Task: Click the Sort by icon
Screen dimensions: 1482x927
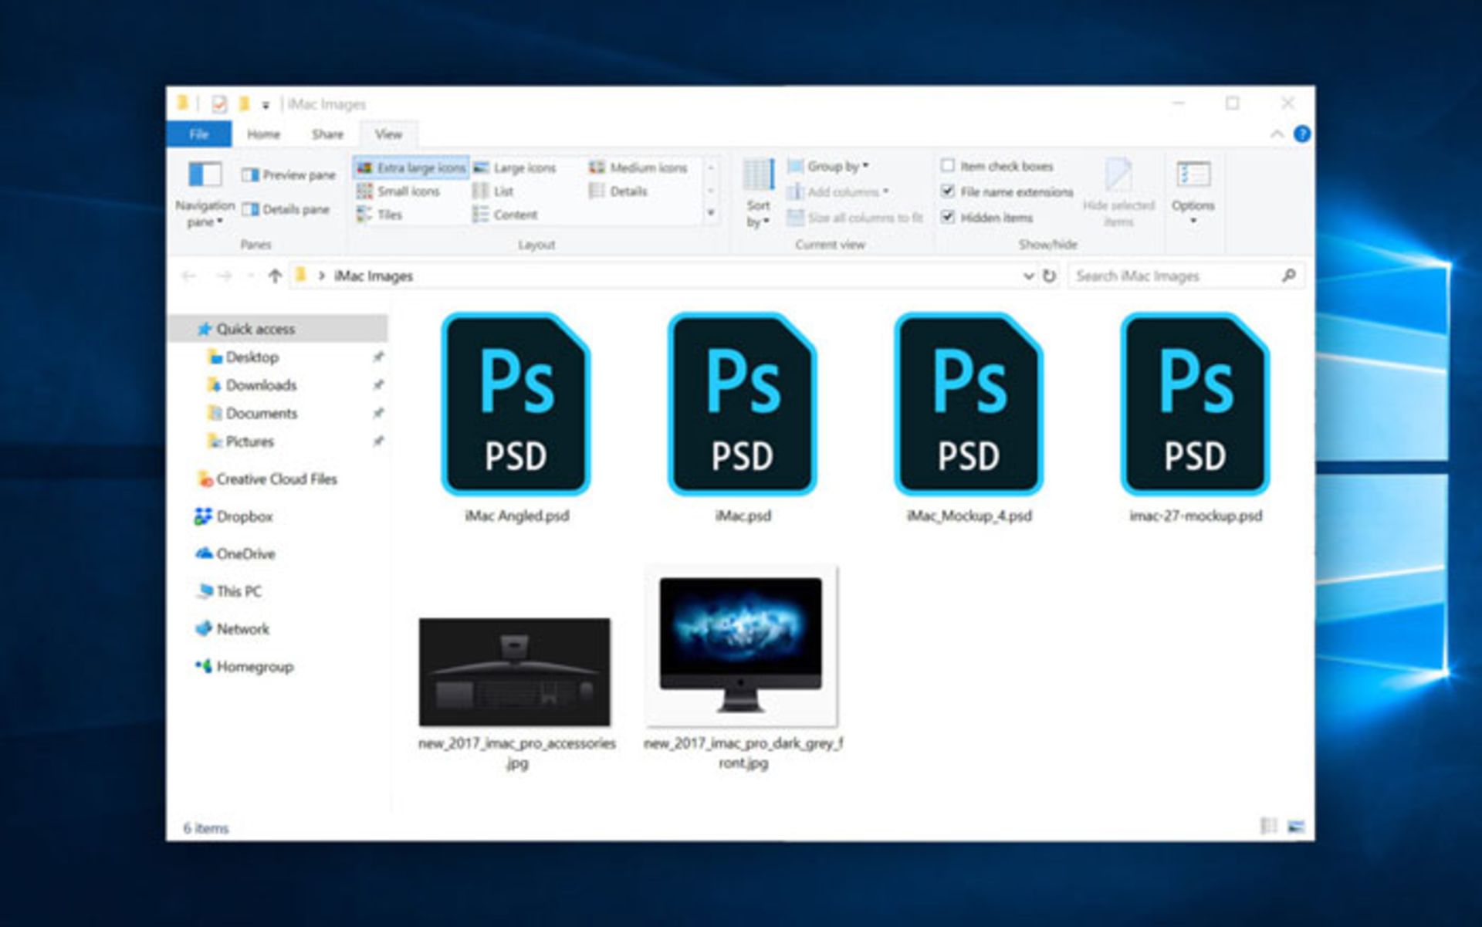Action: tap(758, 176)
